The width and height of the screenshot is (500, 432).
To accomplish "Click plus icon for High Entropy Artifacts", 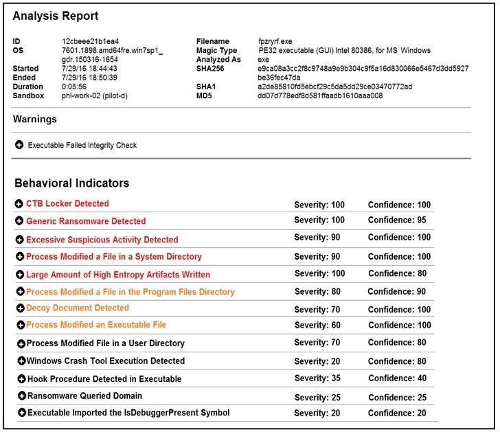I will coord(19,275).
